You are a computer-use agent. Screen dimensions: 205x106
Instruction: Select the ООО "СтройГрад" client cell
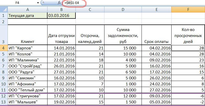pyautogui.click(x=27, y=66)
